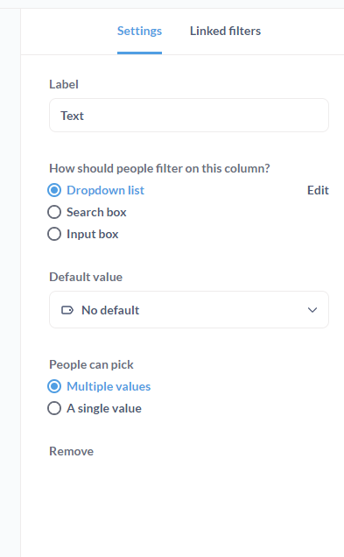Screen dimensions: 344x557
Task: Click the tag icon in Default value field
Action: click(x=67, y=310)
